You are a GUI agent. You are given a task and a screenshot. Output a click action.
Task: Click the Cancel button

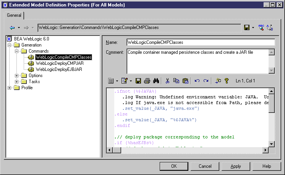(205, 166)
